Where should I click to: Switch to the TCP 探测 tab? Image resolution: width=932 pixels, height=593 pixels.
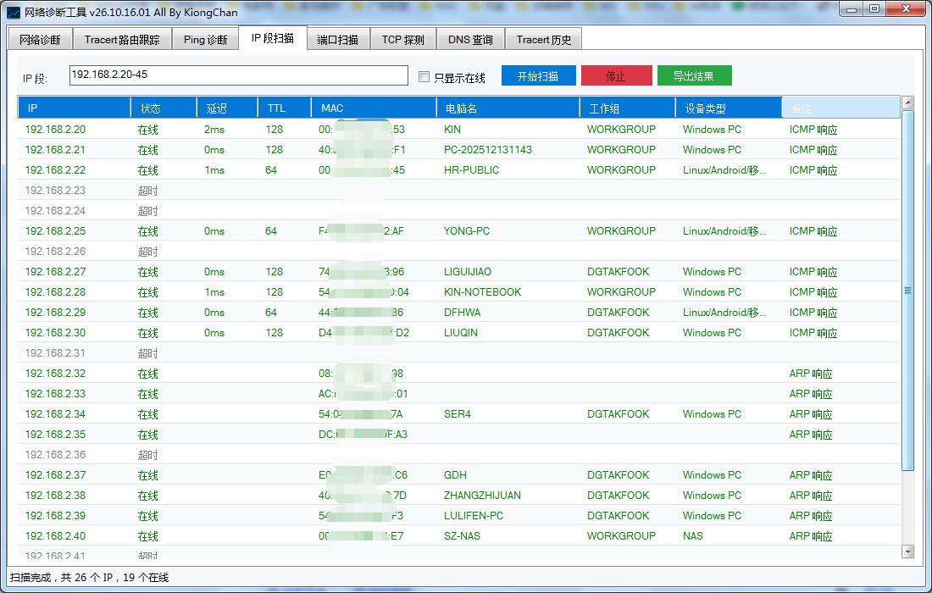403,40
